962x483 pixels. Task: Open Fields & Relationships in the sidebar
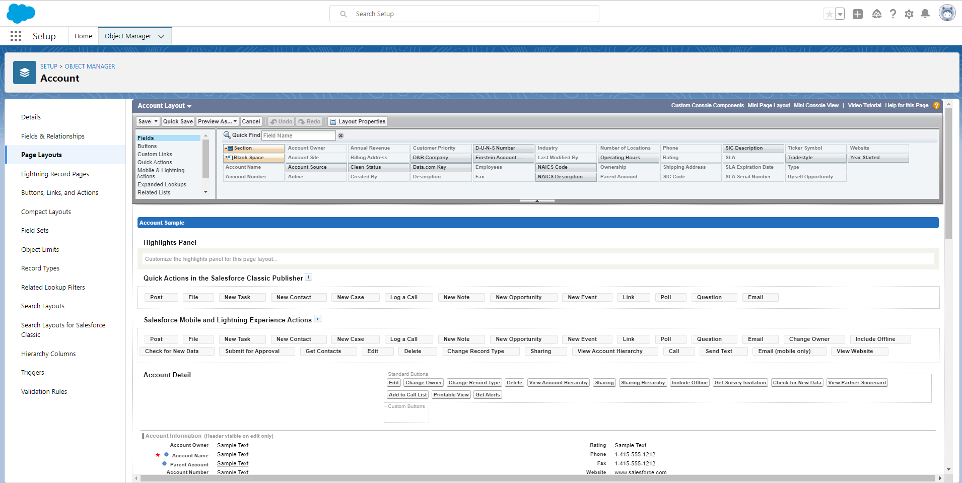click(x=53, y=136)
